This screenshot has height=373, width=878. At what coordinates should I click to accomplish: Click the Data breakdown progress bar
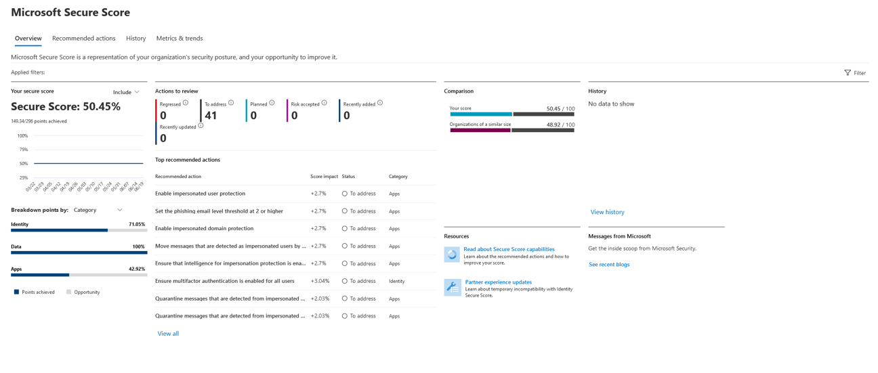point(79,253)
